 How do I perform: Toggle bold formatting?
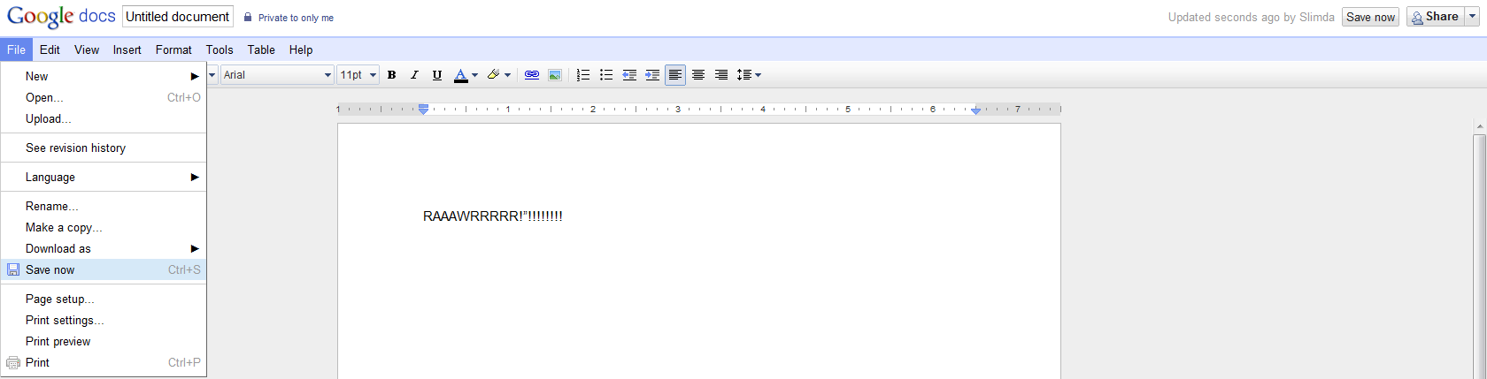click(391, 75)
